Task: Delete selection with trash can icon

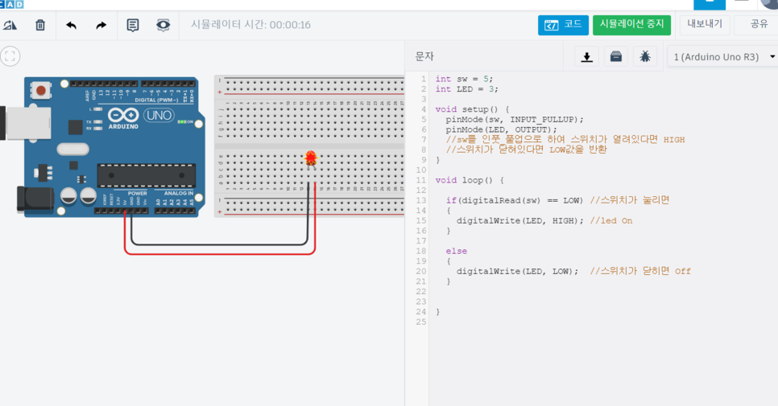Action: [40, 25]
